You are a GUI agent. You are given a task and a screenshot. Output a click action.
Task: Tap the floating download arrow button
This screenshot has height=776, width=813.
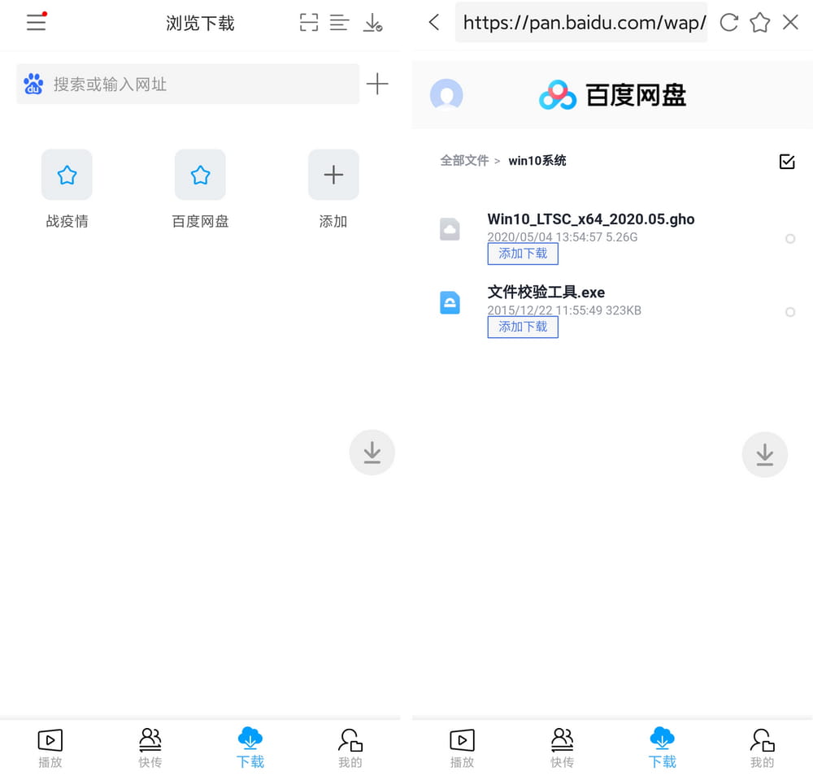[x=372, y=453]
